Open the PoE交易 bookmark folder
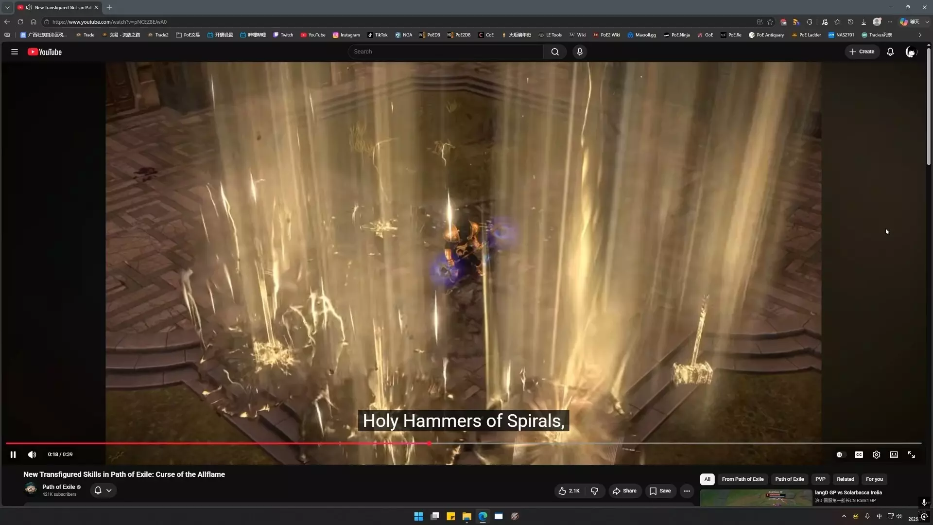 pos(188,35)
